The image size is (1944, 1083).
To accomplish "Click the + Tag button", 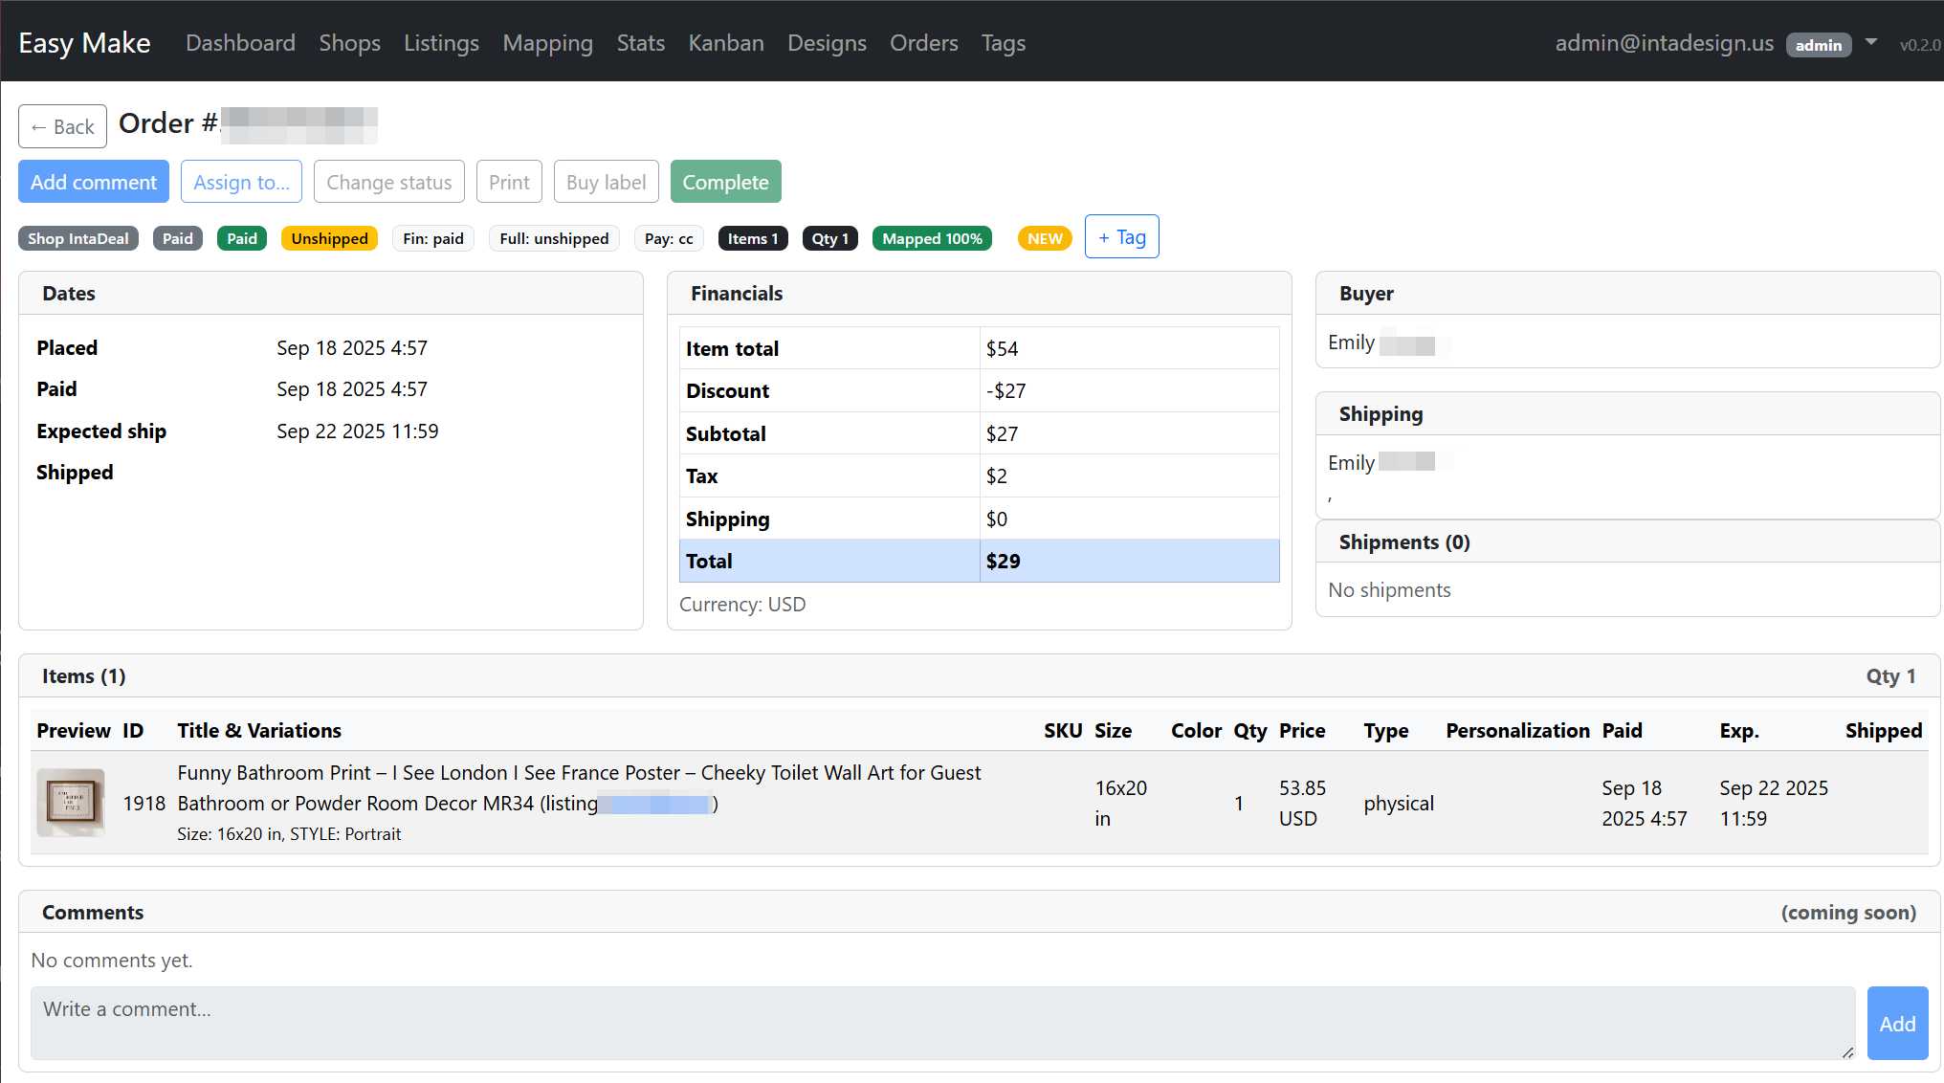I will (1121, 237).
